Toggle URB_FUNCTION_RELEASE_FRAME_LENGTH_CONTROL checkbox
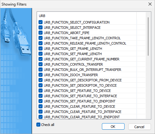 click(40, 43)
